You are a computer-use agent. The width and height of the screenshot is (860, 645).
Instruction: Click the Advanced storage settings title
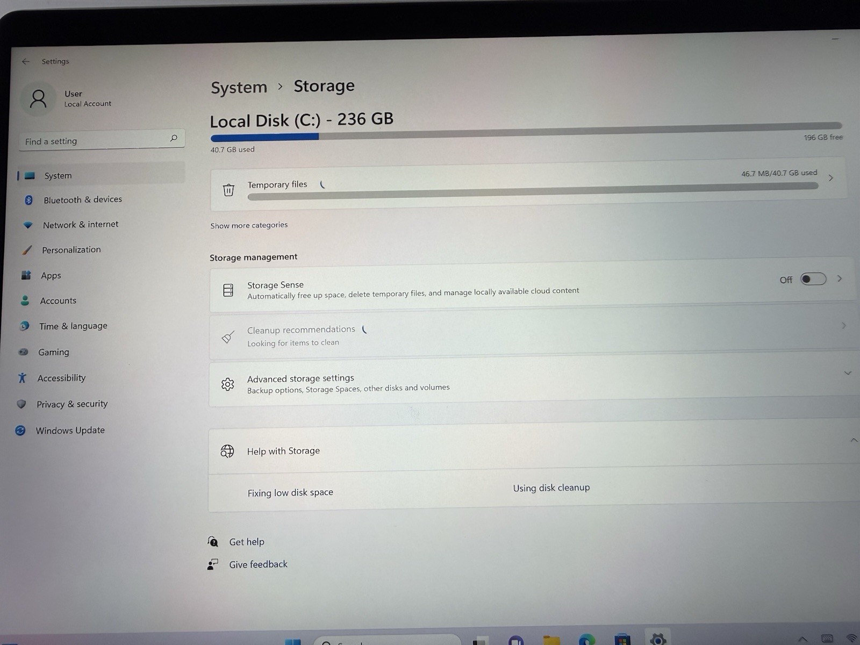pos(300,378)
